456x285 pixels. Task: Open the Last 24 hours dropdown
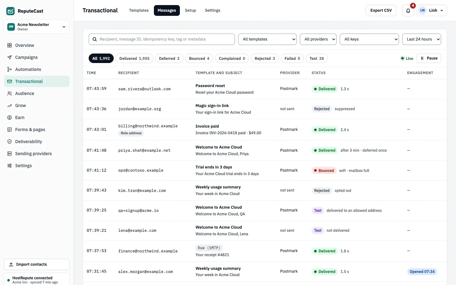coord(421,39)
